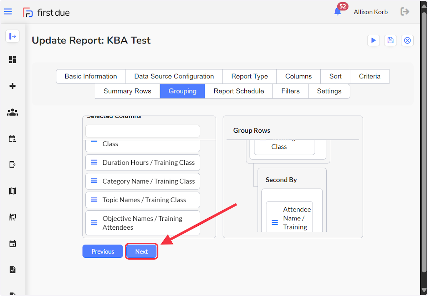
Task: Grab the handle of Topic Names / Training Class
Action: point(94,200)
